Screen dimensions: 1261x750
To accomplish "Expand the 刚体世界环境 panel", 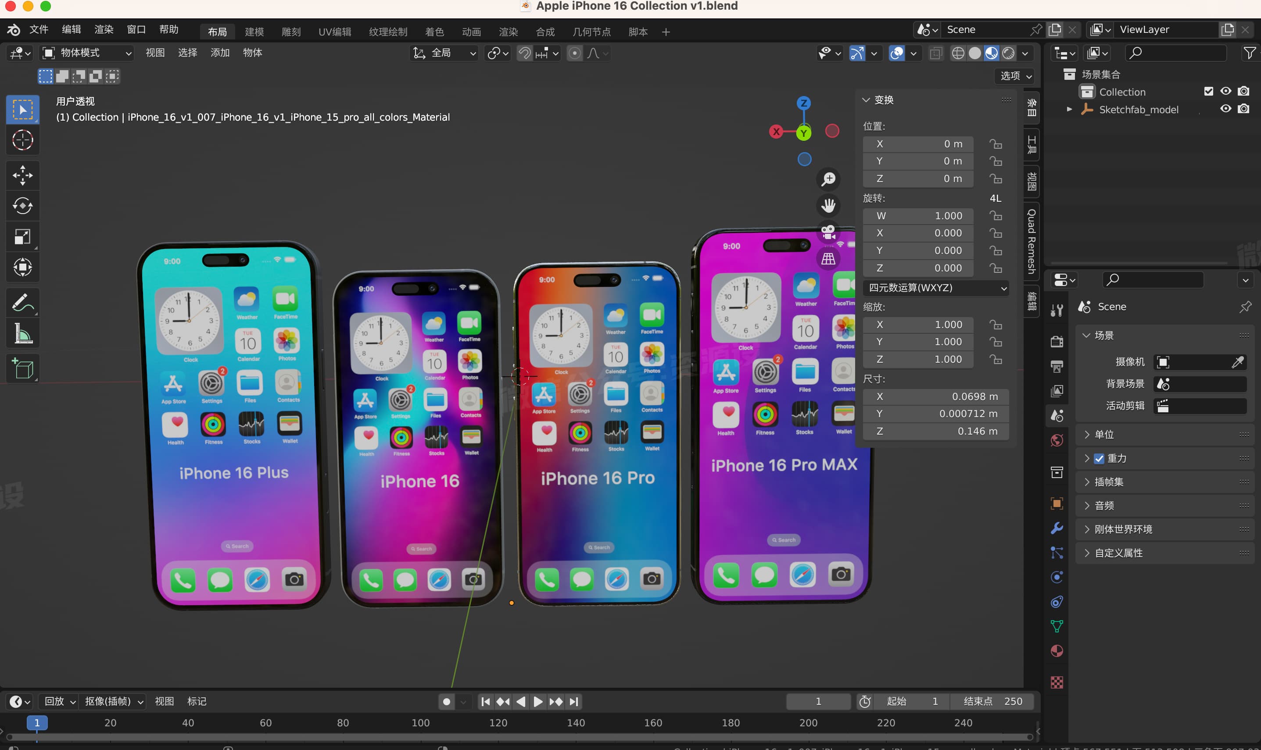I will pyautogui.click(x=1164, y=530).
